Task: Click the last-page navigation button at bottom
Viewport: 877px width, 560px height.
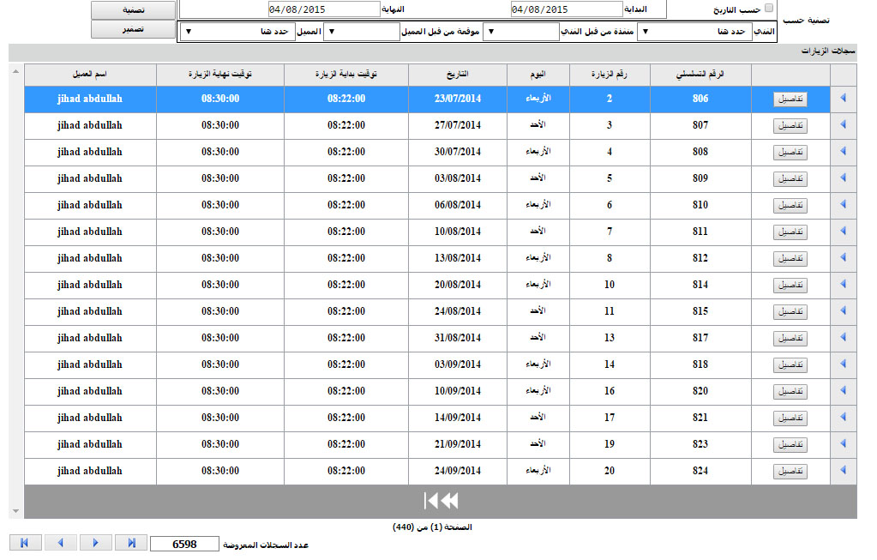Action: 131,543
